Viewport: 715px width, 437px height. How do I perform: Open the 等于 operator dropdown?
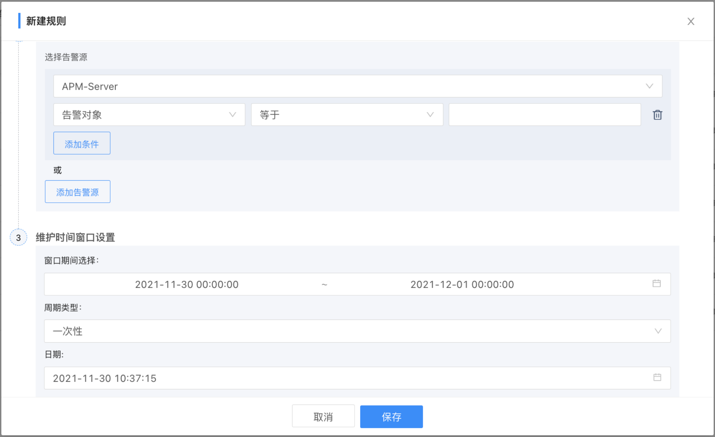pyautogui.click(x=347, y=115)
